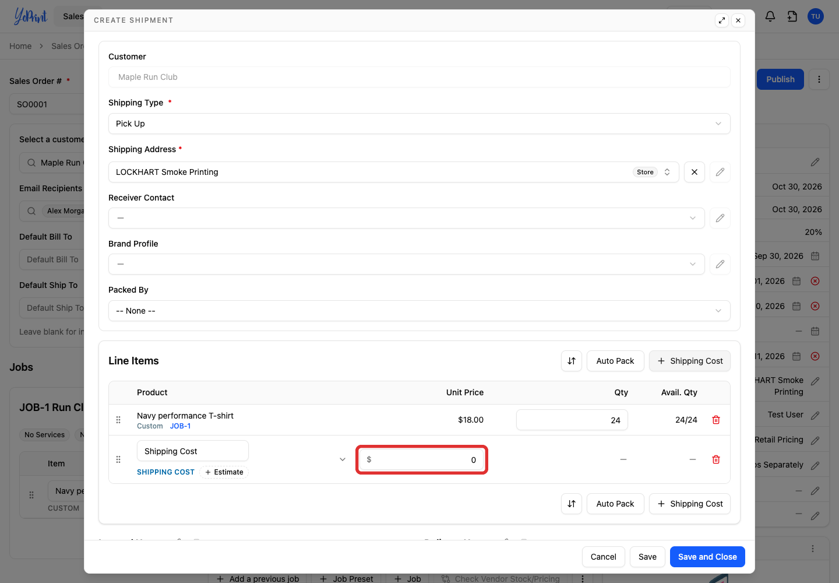Expand the Brand Profile dropdown

407,264
